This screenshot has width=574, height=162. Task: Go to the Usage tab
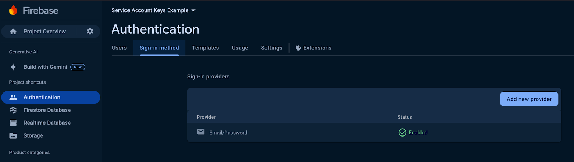click(x=240, y=48)
